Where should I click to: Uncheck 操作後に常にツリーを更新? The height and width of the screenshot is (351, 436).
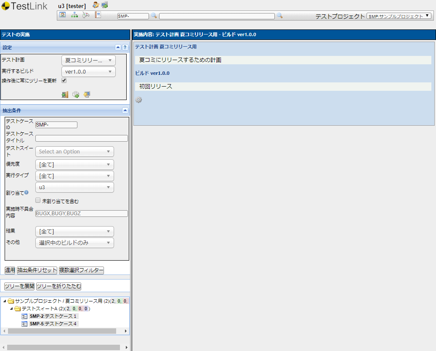(x=64, y=80)
